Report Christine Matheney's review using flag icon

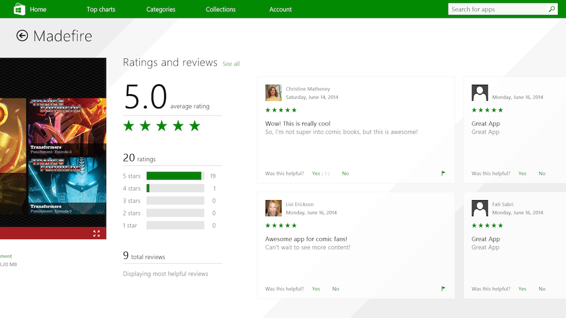pos(443,173)
